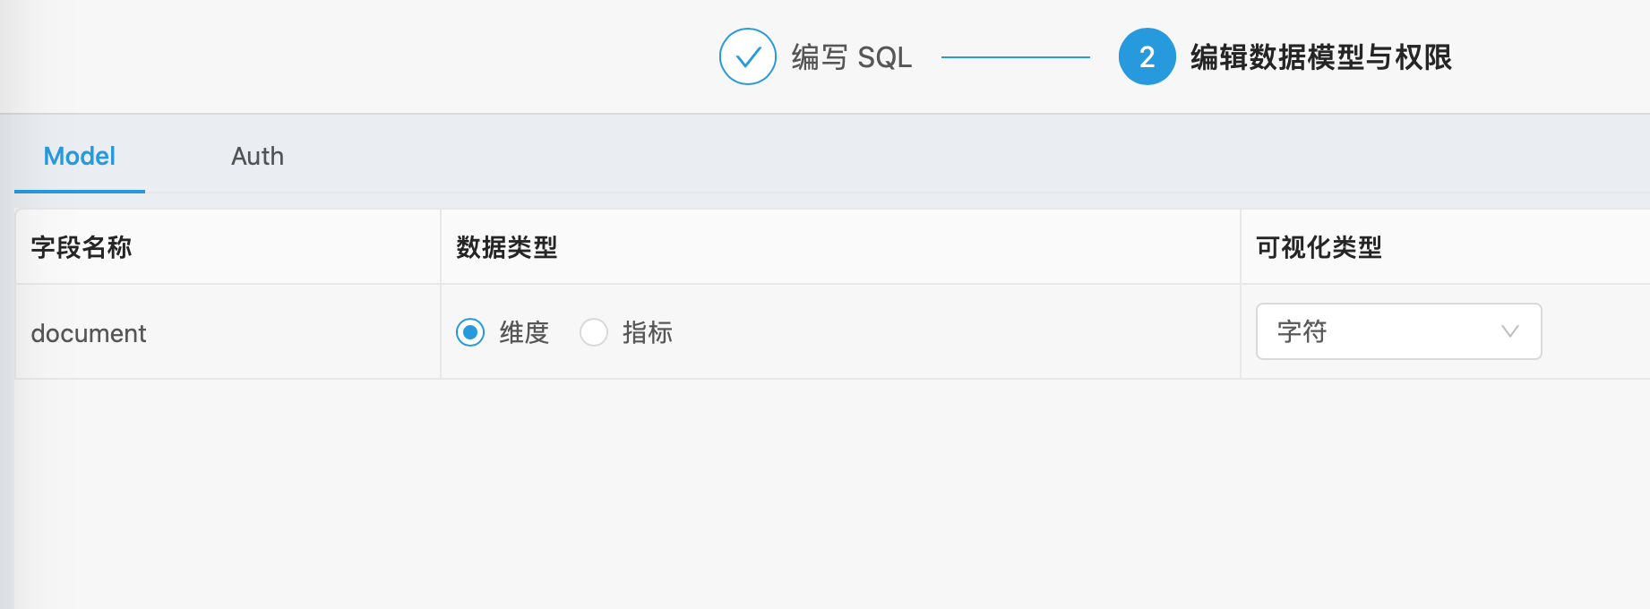
Task: Click the completed 编写 SQL step checkmark icon
Action: (x=747, y=56)
